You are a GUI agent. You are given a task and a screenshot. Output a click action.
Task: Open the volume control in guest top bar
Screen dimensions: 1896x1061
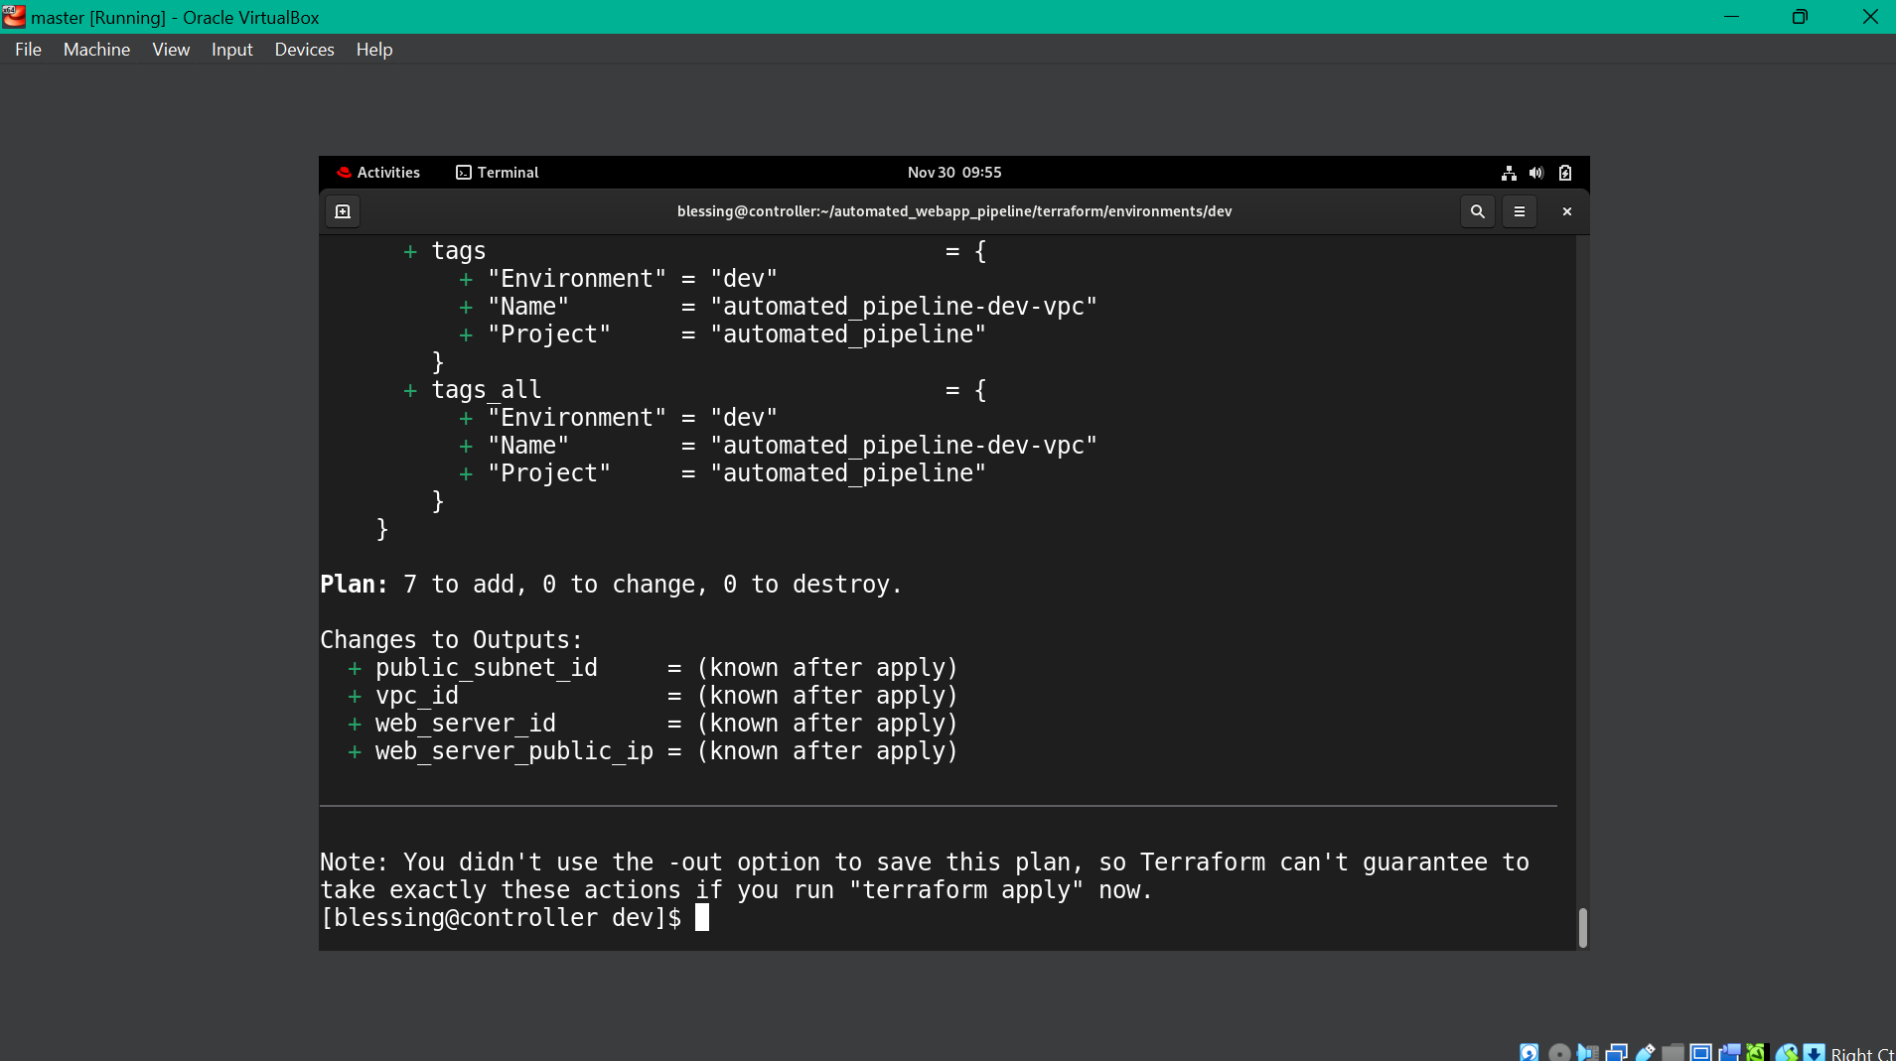[x=1535, y=173]
